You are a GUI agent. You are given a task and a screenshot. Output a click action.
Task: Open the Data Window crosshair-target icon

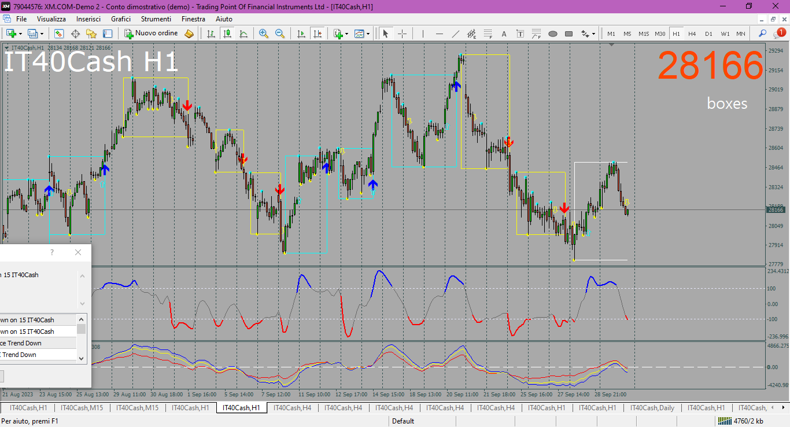click(75, 34)
